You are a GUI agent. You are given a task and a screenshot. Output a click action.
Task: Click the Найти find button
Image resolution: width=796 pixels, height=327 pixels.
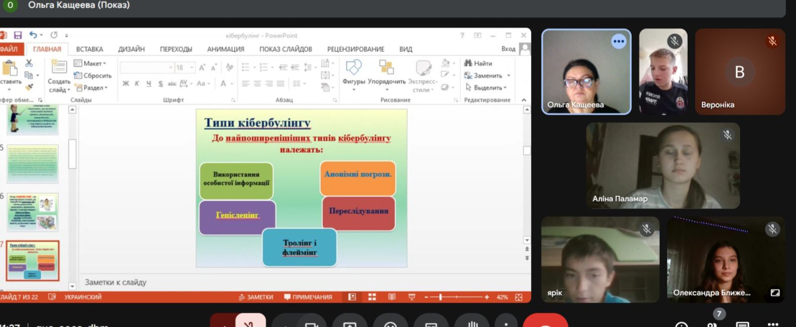click(x=478, y=63)
